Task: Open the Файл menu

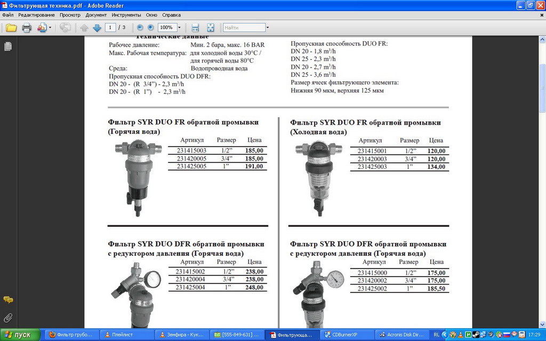Action: (8, 15)
